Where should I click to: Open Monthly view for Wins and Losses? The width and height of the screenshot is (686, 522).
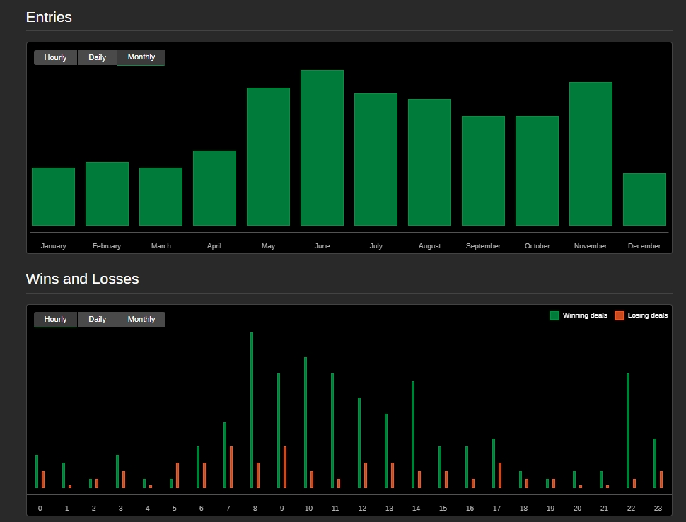pyautogui.click(x=141, y=320)
